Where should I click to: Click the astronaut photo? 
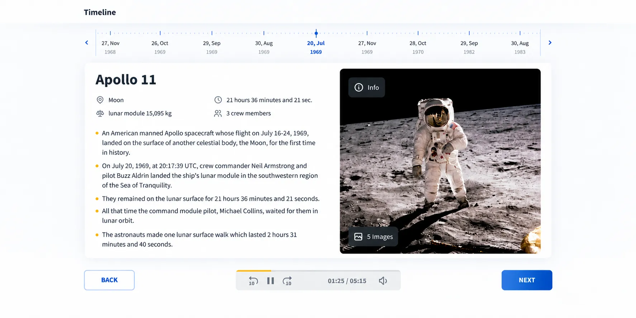(x=440, y=161)
